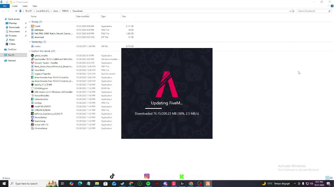334x187 pixels.
Task: Open Microsoft Edge from the taskbar
Action: [80, 184]
